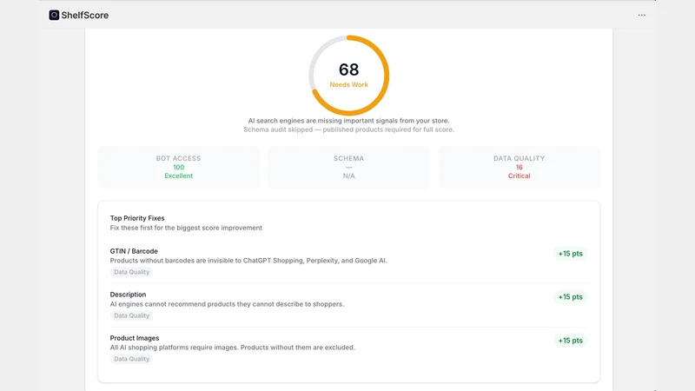The width and height of the screenshot is (695, 391).
Task: Click the 'Schema audit skipped' notice text
Action: point(348,129)
